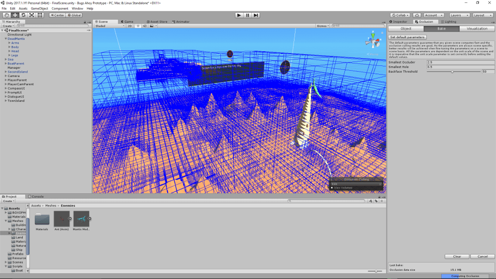
Task: Toggle 2D scene view mode
Action: [130, 26]
